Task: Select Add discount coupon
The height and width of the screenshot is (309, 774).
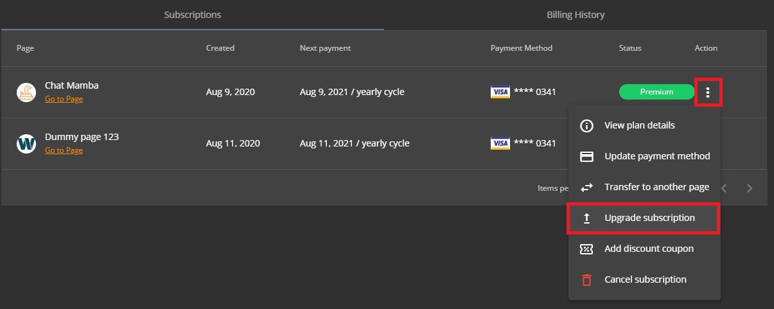Action: 644,249
